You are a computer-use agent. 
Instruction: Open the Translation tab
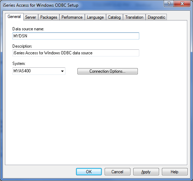tap(134, 17)
